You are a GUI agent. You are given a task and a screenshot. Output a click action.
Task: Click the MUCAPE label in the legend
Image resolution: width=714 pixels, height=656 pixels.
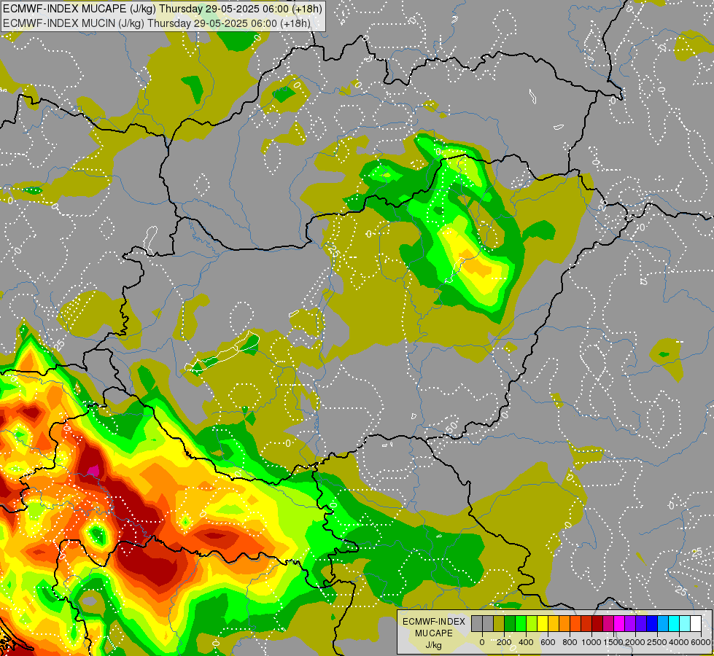click(x=434, y=633)
